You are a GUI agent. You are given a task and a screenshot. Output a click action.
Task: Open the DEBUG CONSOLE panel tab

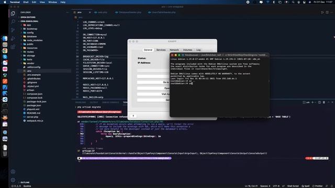110,102
